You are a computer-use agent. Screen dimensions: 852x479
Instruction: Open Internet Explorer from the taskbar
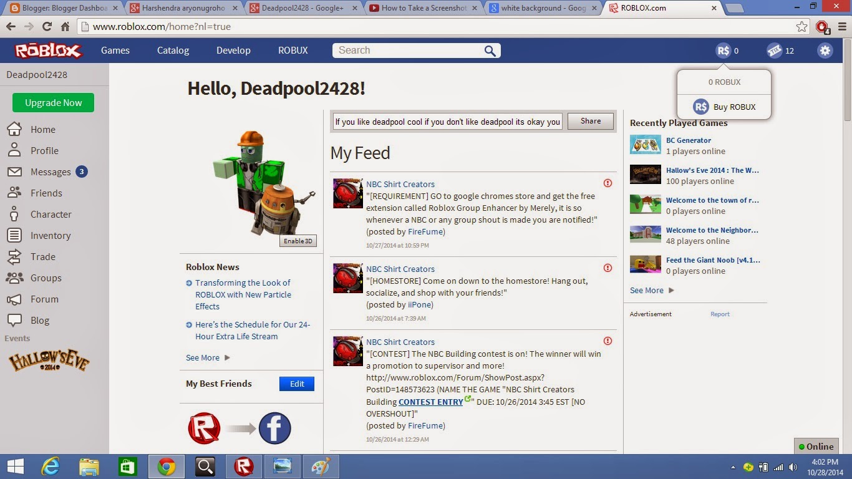pos(51,467)
